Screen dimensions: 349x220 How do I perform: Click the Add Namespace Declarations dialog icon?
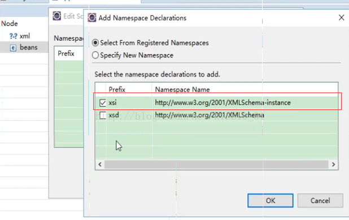coord(92,17)
